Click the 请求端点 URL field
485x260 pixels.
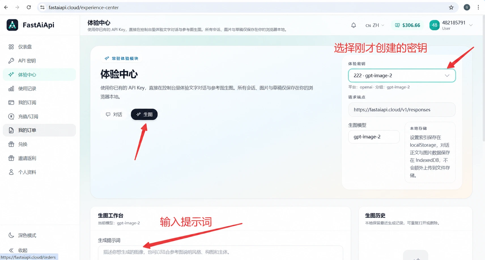pos(402,109)
